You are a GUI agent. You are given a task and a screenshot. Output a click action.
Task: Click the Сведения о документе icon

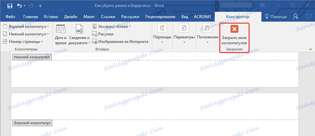click(x=79, y=29)
